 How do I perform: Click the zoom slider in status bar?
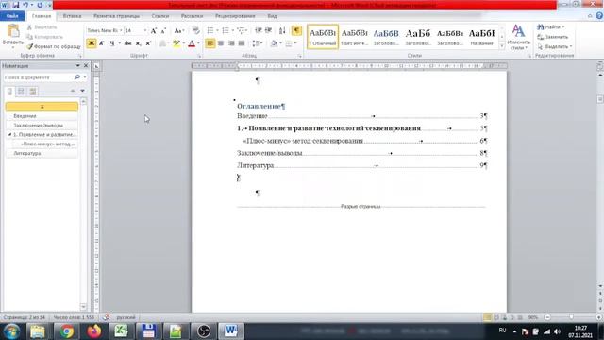(x=572, y=317)
